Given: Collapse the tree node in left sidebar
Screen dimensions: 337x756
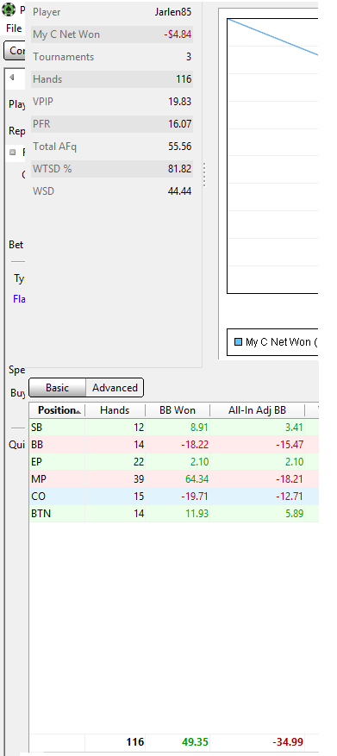Looking at the screenshot, I should (x=13, y=153).
